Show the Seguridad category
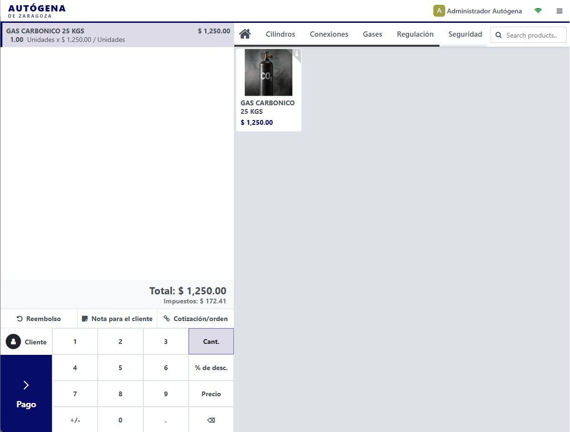Image resolution: width=570 pixels, height=432 pixels. pyautogui.click(x=465, y=34)
